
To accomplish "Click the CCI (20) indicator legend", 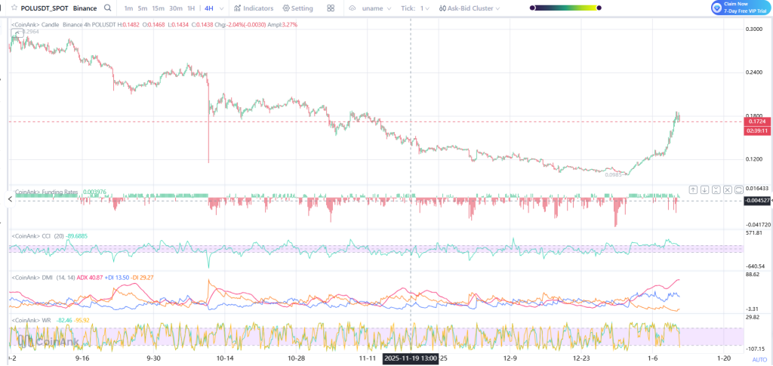I will coord(38,235).
